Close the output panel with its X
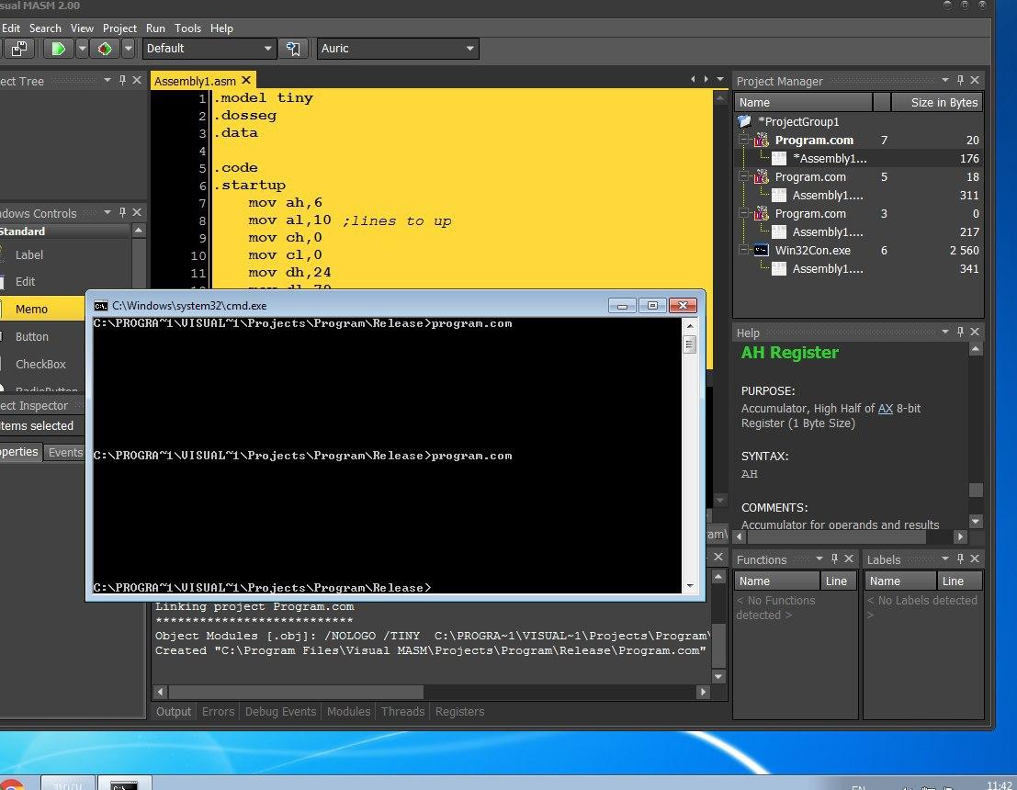 coord(718,558)
